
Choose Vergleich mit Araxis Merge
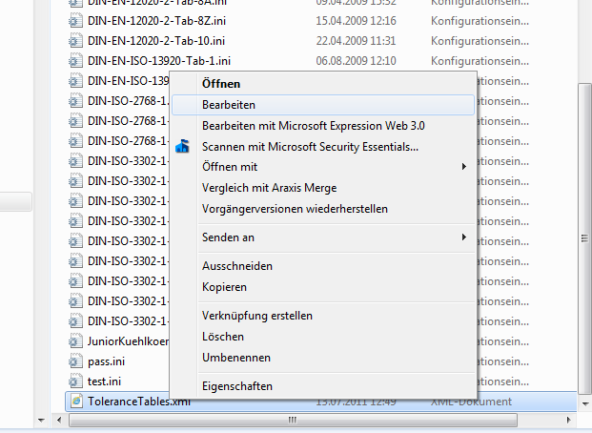[x=323, y=188]
